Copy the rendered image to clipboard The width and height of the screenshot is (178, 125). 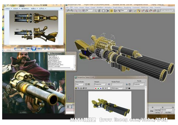click(79, 88)
